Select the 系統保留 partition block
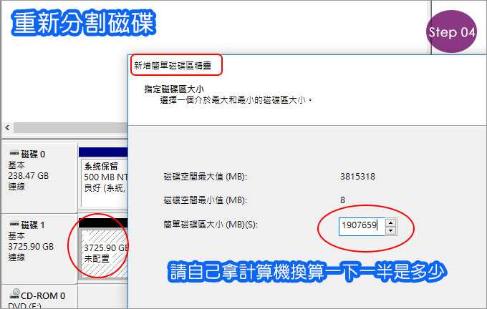The image size is (487, 309). (105, 182)
